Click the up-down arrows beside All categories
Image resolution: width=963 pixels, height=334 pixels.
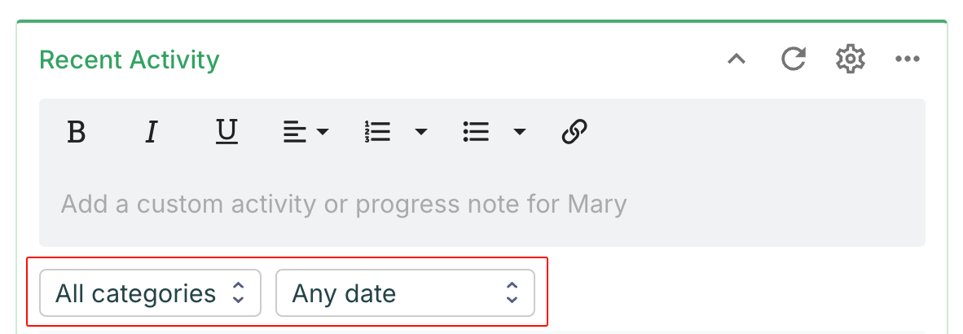238,293
